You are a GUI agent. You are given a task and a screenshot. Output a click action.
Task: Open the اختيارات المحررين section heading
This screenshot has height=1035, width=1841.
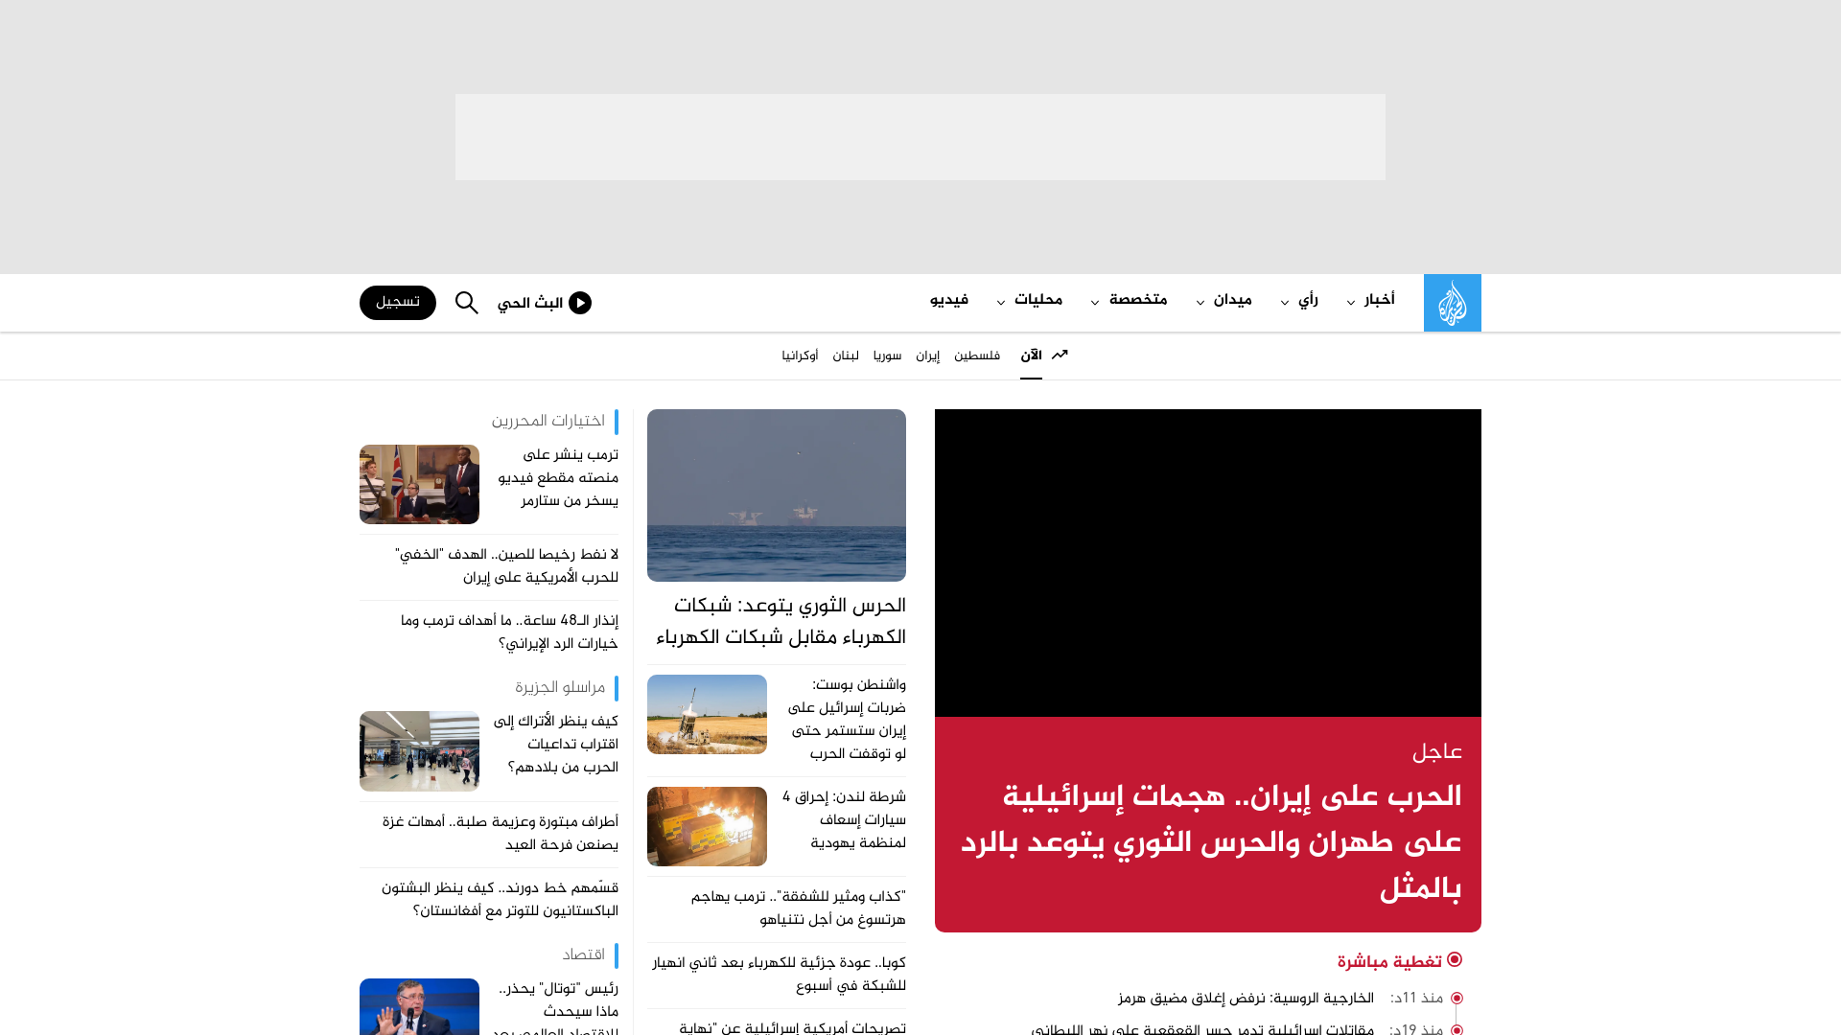pos(548,422)
